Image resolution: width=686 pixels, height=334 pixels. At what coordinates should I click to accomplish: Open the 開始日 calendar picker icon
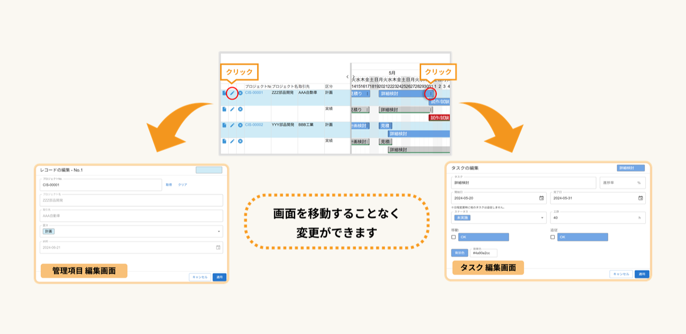tap(541, 198)
